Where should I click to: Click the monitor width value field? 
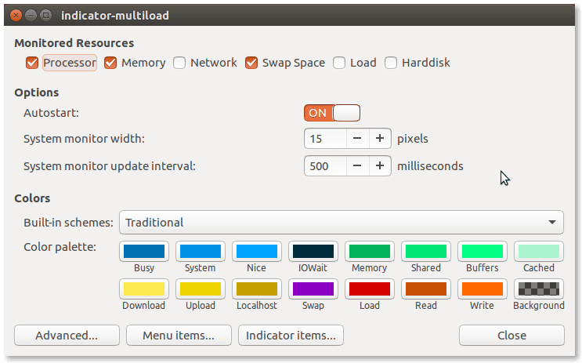pyautogui.click(x=325, y=139)
